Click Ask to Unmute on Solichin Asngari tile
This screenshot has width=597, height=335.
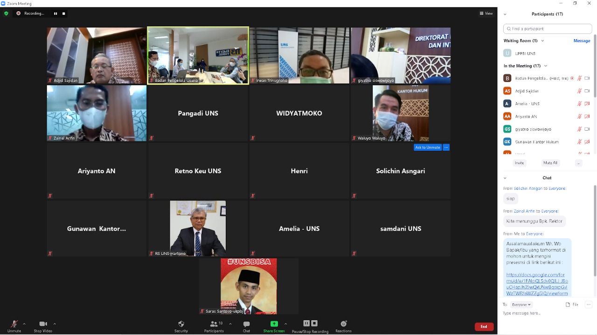tap(428, 147)
